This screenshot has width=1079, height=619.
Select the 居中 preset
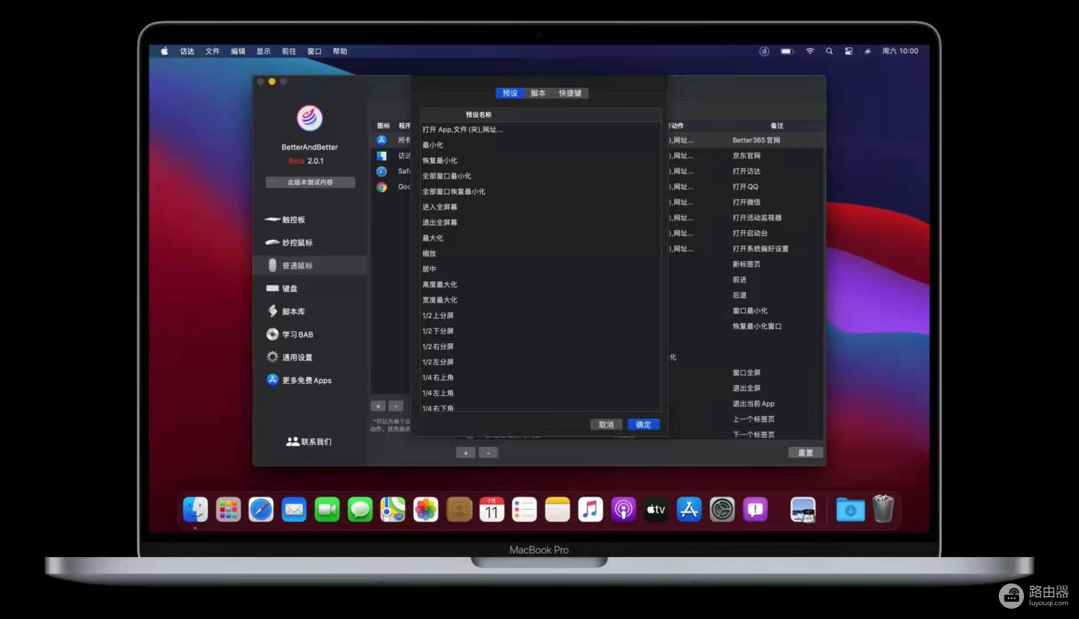tap(540, 269)
